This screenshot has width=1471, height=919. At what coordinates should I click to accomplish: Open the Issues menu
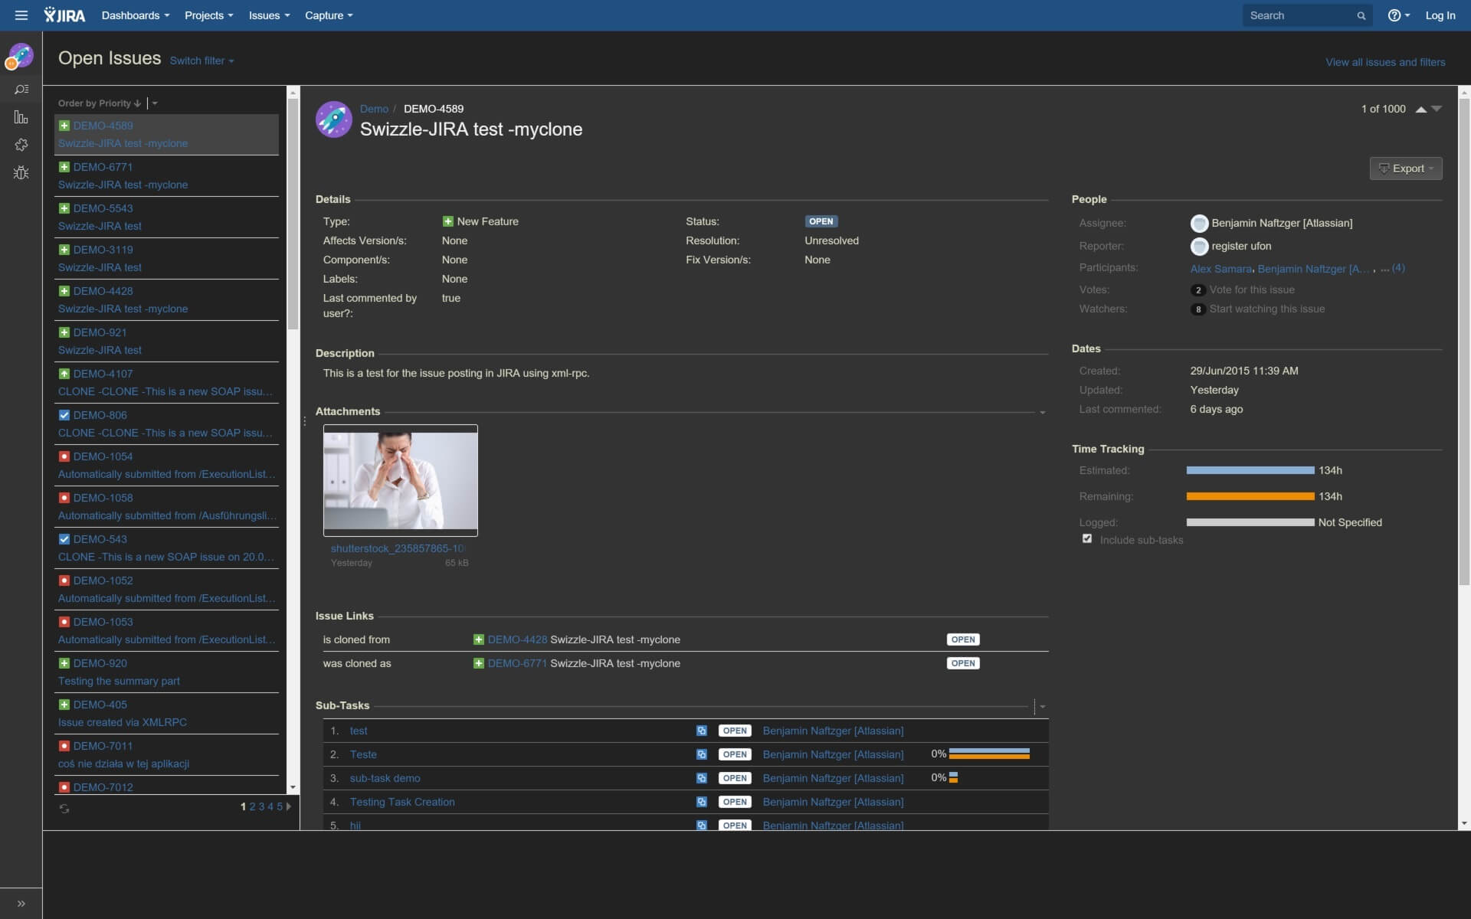point(270,15)
